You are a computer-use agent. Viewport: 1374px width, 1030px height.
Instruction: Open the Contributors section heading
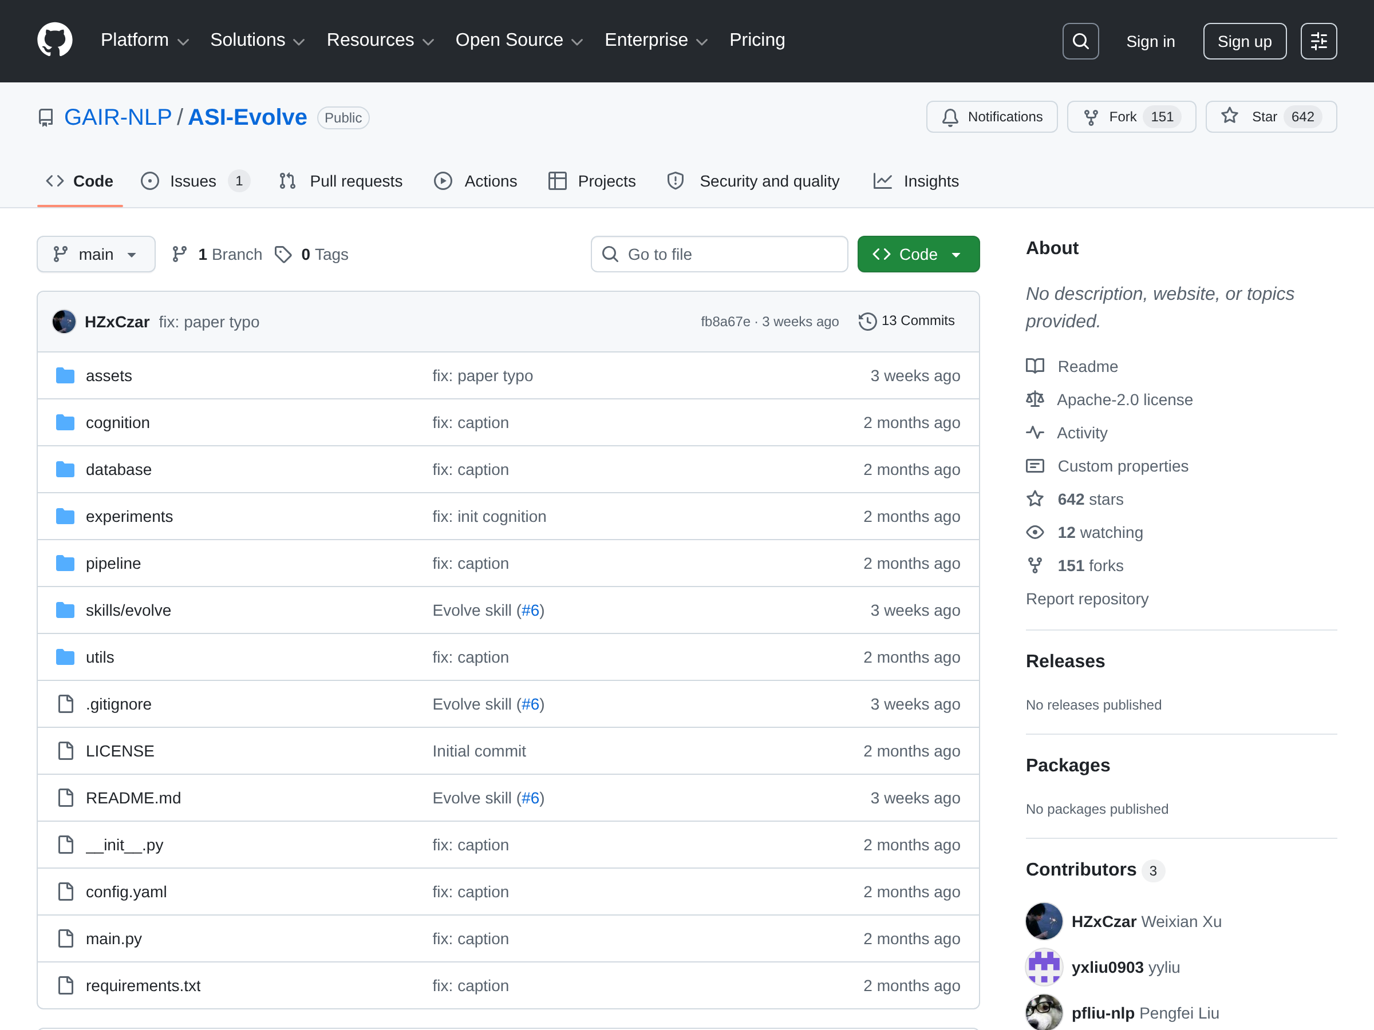tap(1081, 869)
